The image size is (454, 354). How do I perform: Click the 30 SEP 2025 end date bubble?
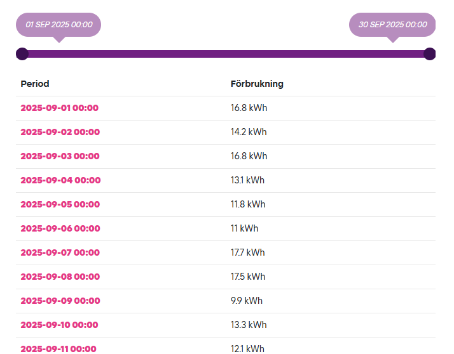pos(392,25)
